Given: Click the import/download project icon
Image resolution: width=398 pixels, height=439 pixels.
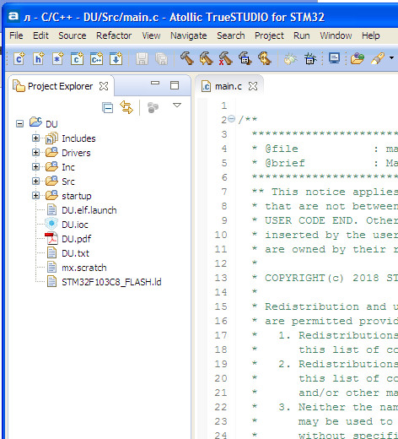Looking at the screenshot, I should point(116,59).
